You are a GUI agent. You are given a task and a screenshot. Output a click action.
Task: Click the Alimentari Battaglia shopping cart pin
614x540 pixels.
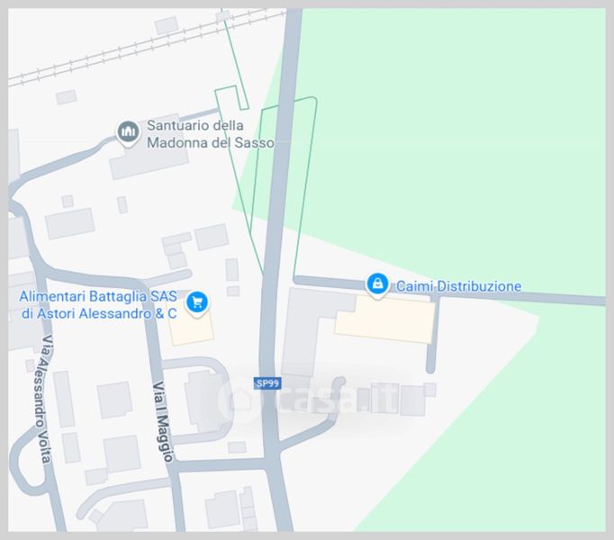tap(197, 303)
